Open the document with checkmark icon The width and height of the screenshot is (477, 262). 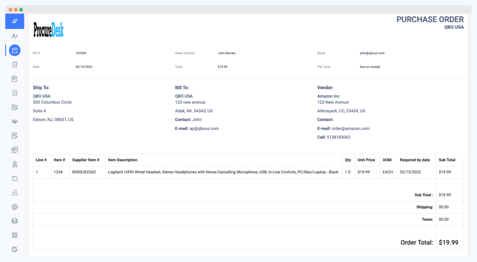click(x=14, y=79)
